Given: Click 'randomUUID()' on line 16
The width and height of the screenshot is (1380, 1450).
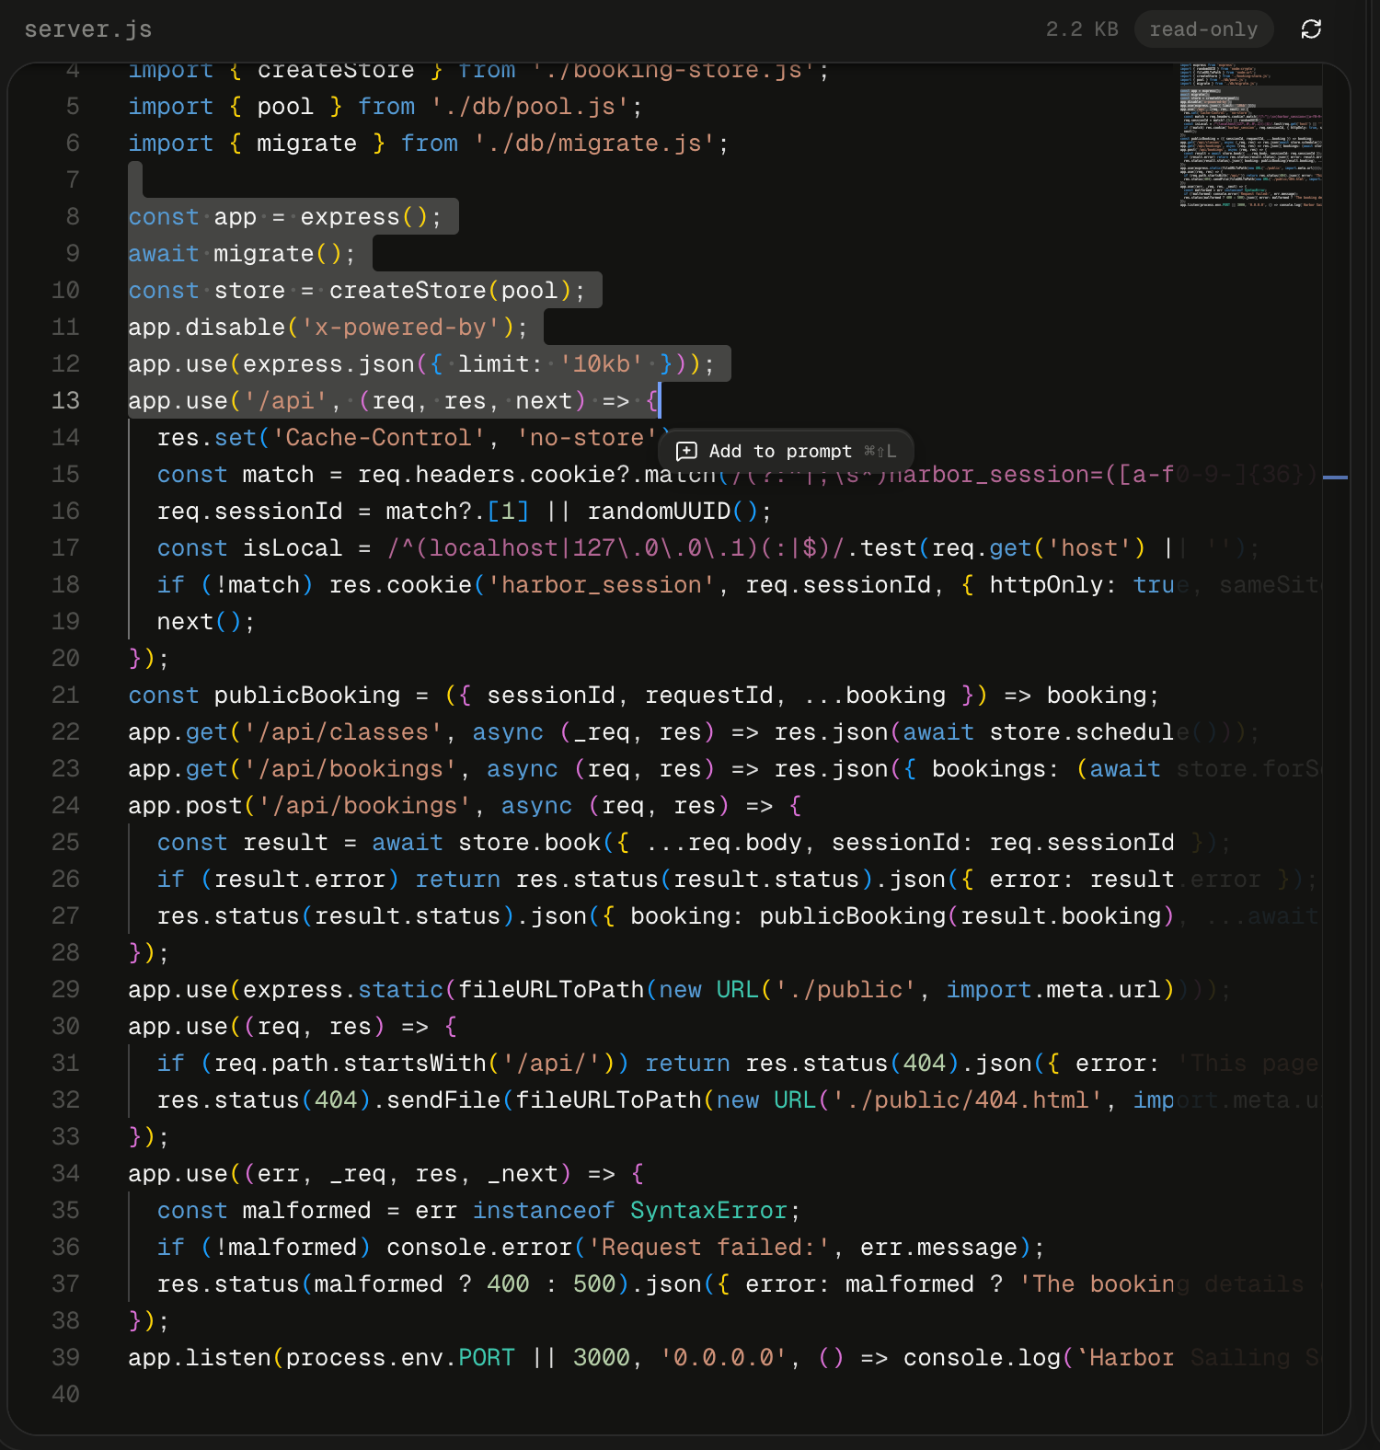Looking at the screenshot, I should click(673, 512).
